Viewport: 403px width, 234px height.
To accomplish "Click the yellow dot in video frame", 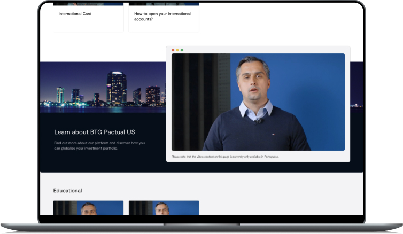I will [177, 50].
